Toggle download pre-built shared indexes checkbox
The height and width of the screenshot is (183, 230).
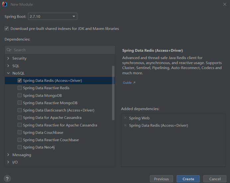pos(7,29)
